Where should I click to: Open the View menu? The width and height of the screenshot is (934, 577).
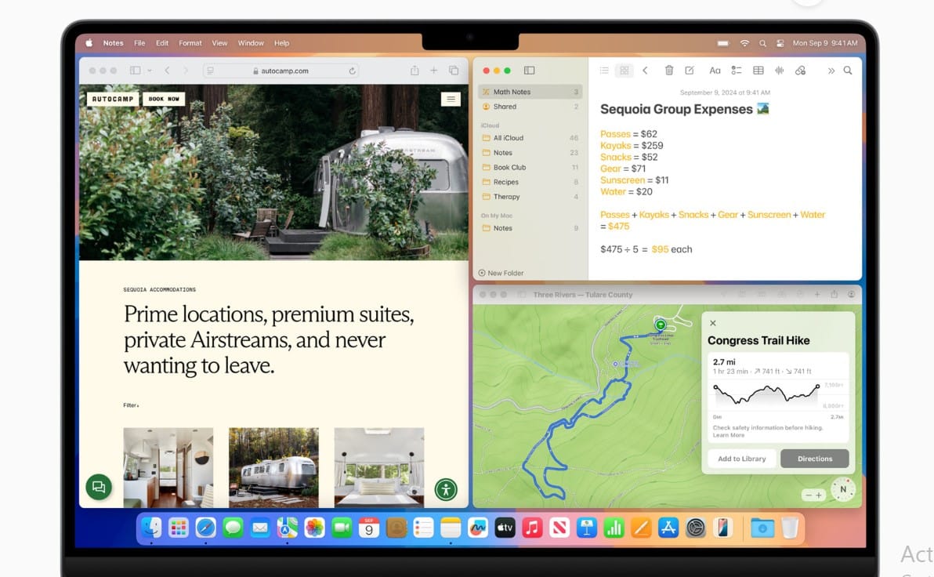[x=220, y=43]
